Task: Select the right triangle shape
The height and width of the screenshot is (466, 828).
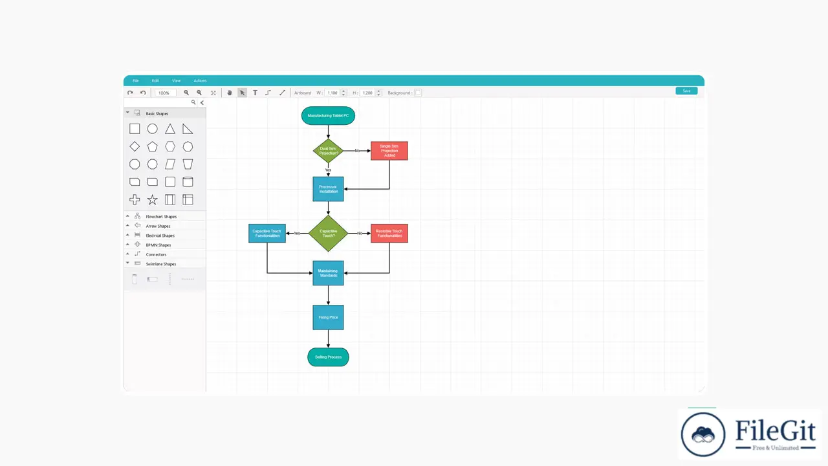Action: point(188,129)
